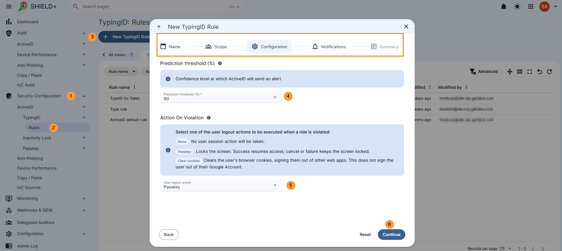Viewport: 562px width, 251px height.
Task: Click the Clear cookies action chip
Action: coord(189,161)
